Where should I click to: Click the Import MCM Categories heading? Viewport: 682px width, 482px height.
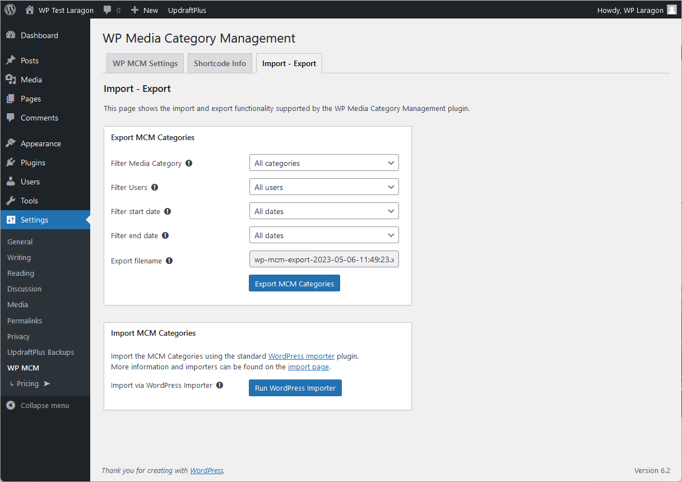click(x=153, y=333)
